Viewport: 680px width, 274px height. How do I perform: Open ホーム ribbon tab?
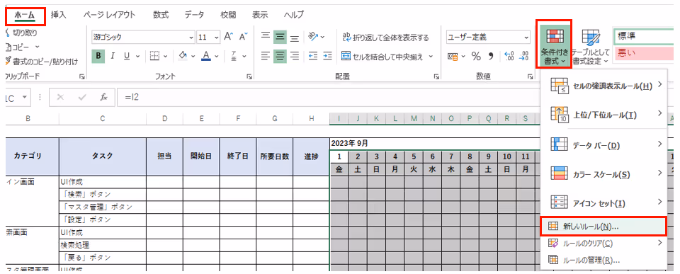tap(25, 16)
